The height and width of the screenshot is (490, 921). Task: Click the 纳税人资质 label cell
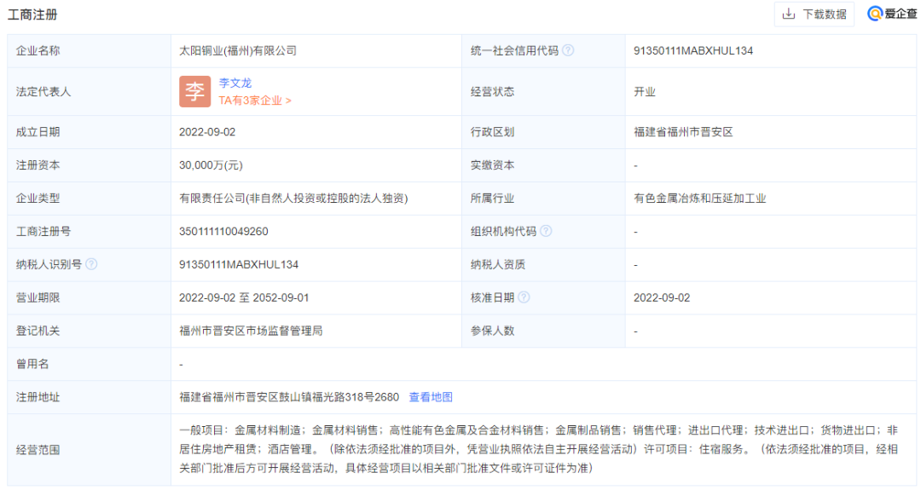point(543,265)
